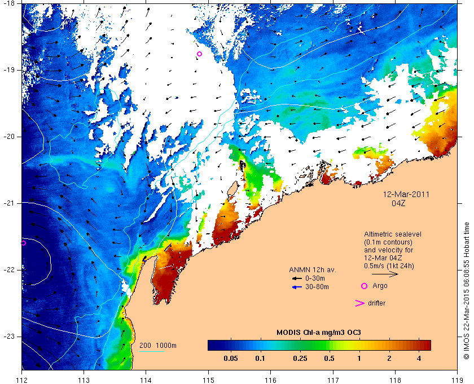Click the latitude axis label '-20'
Viewport: 474px width, 384px height.
8,137
